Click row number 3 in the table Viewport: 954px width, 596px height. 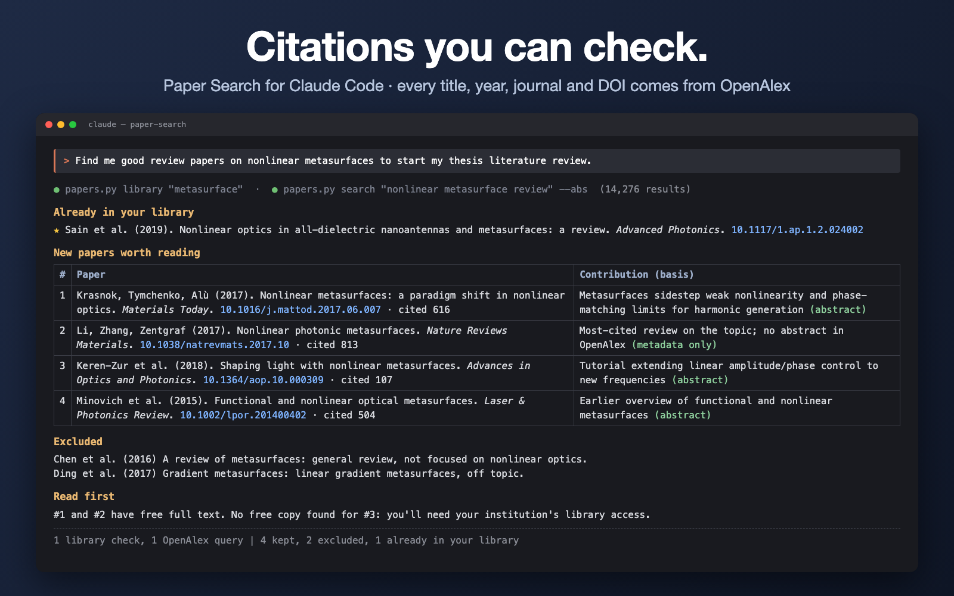click(x=63, y=366)
